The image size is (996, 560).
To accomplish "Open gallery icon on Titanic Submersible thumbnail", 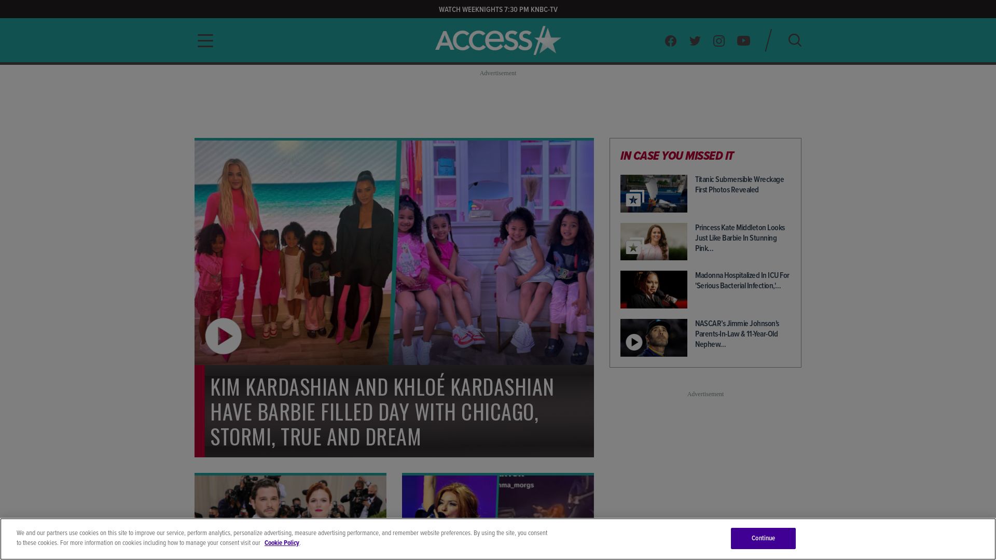I will pyautogui.click(x=634, y=198).
